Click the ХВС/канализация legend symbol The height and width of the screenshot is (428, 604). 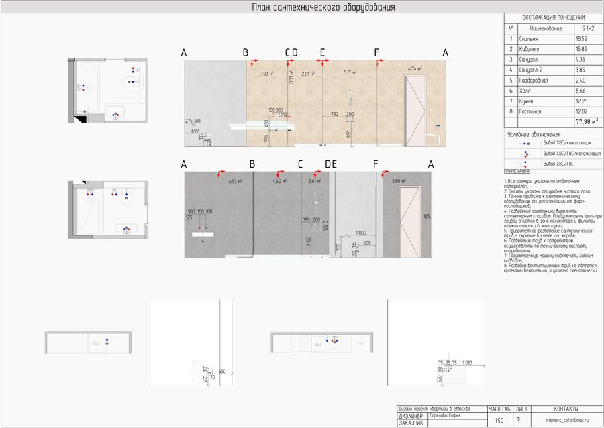coord(523,143)
